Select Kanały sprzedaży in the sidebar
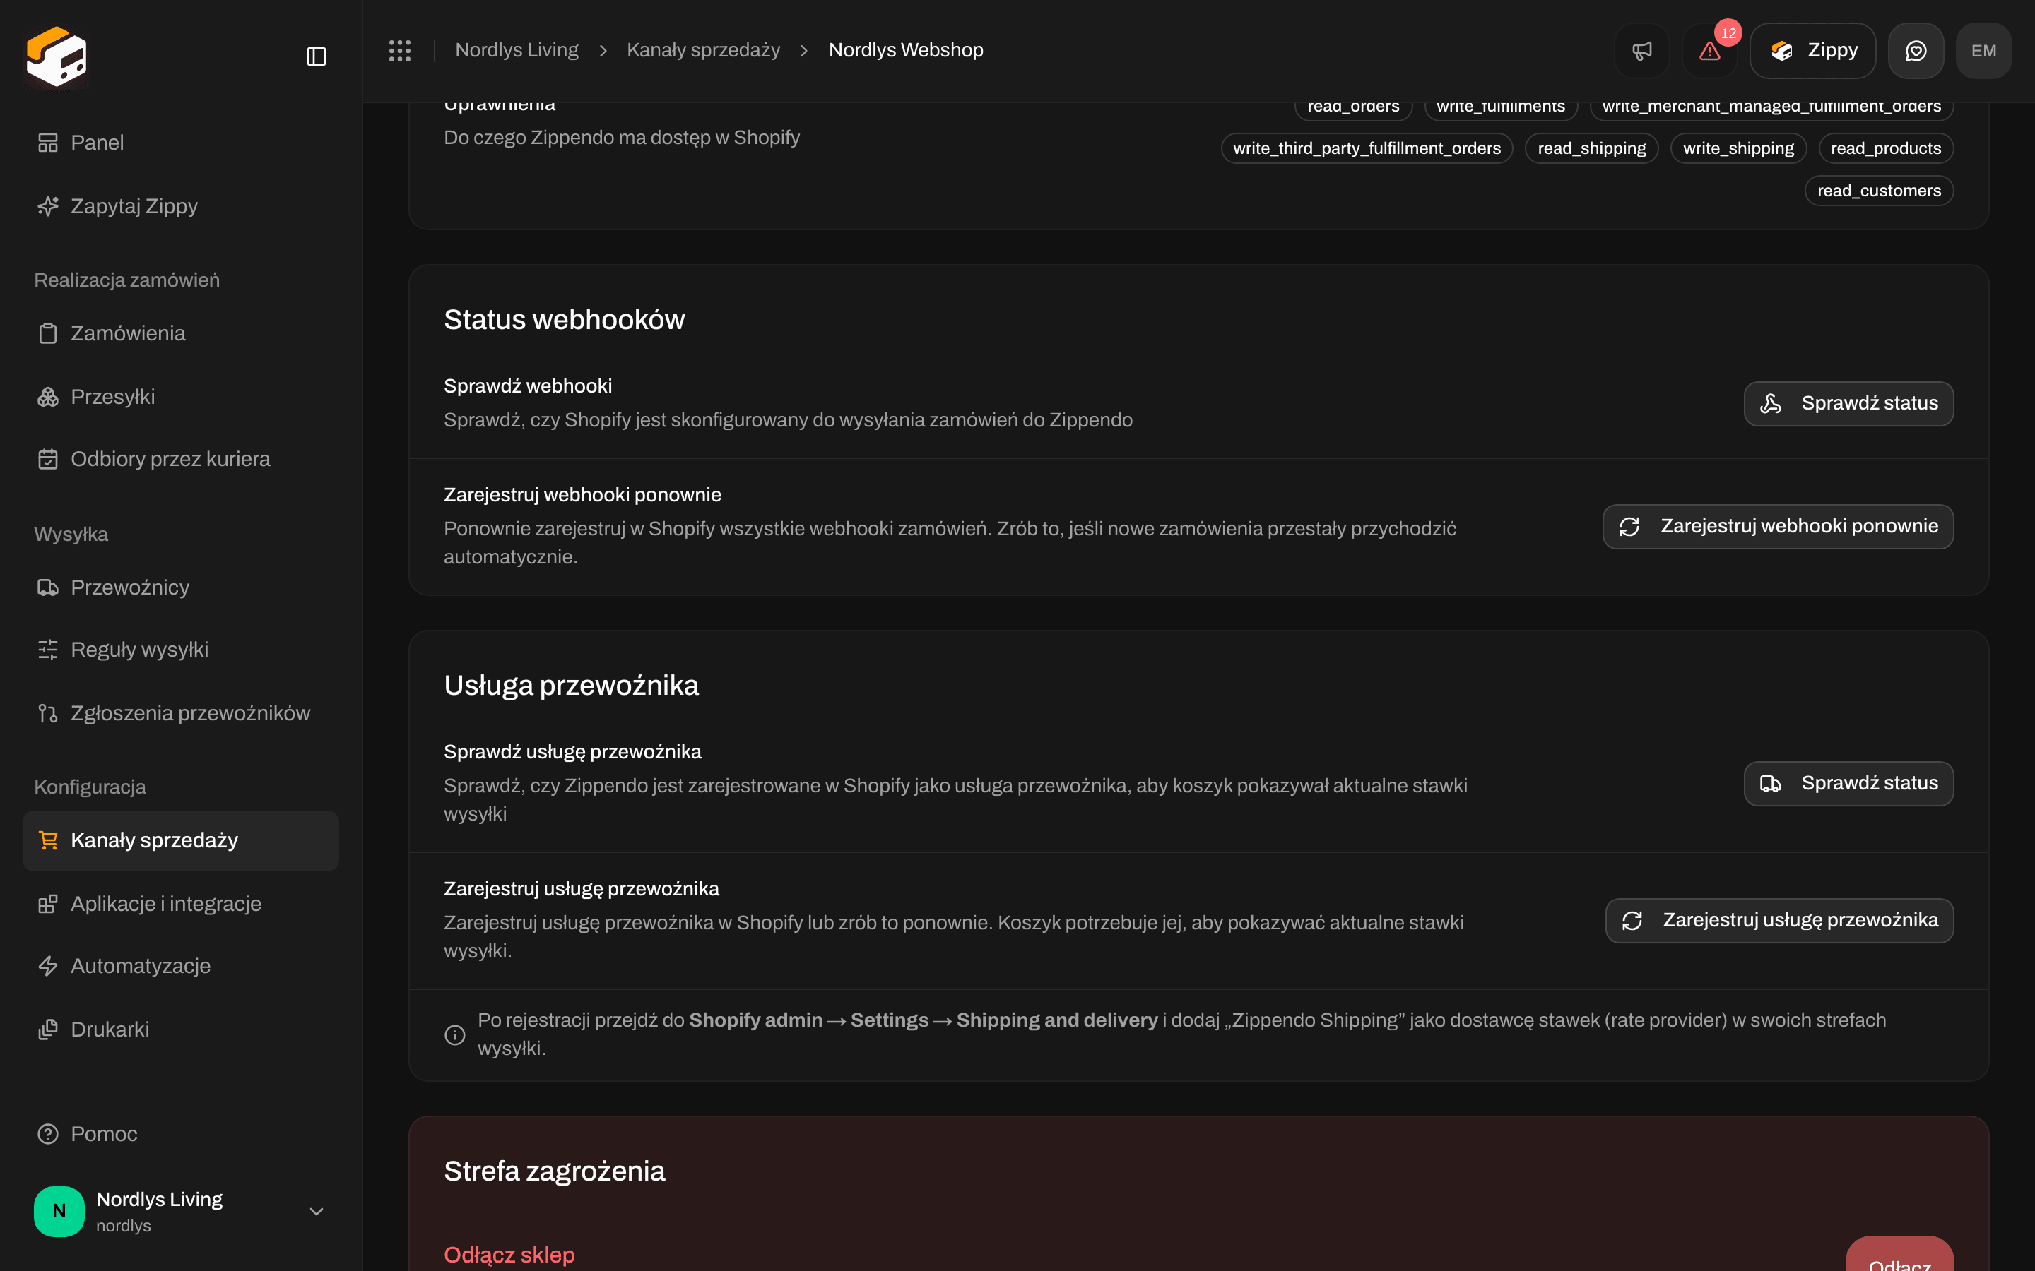 point(181,840)
